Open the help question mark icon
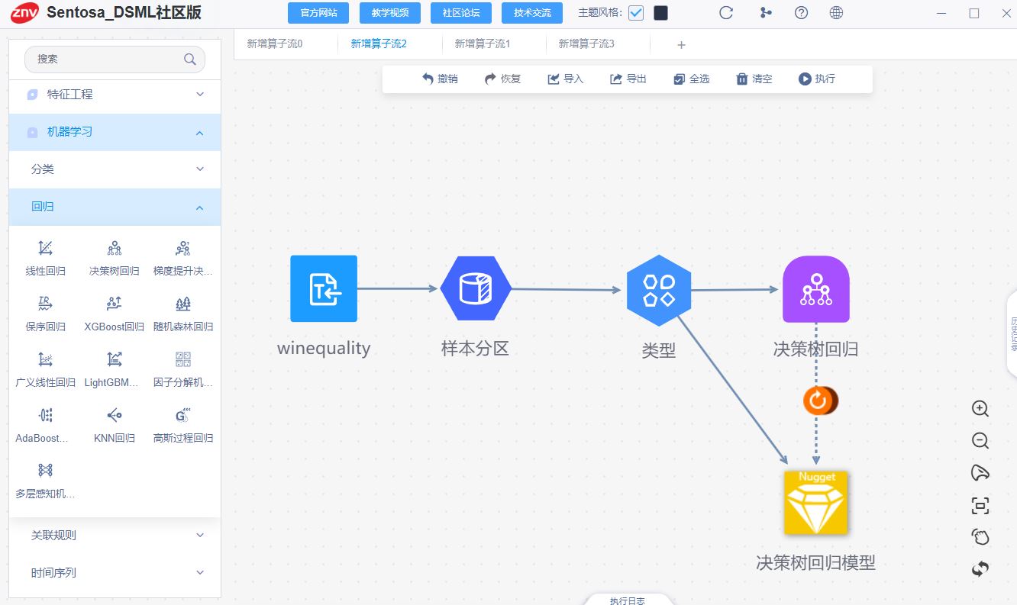The height and width of the screenshot is (605, 1017). click(x=801, y=13)
